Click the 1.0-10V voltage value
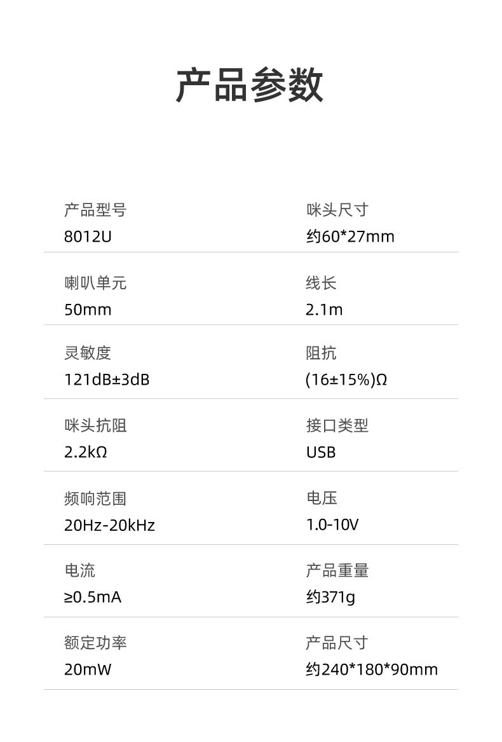Image resolution: width=502 pixels, height=742 pixels. (x=332, y=525)
